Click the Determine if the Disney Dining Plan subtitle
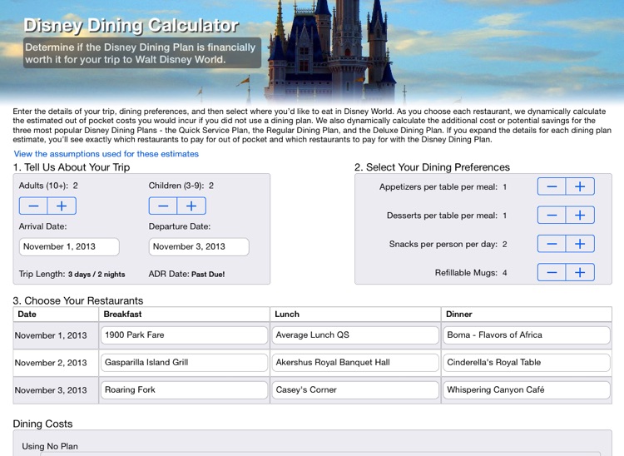 (141, 53)
